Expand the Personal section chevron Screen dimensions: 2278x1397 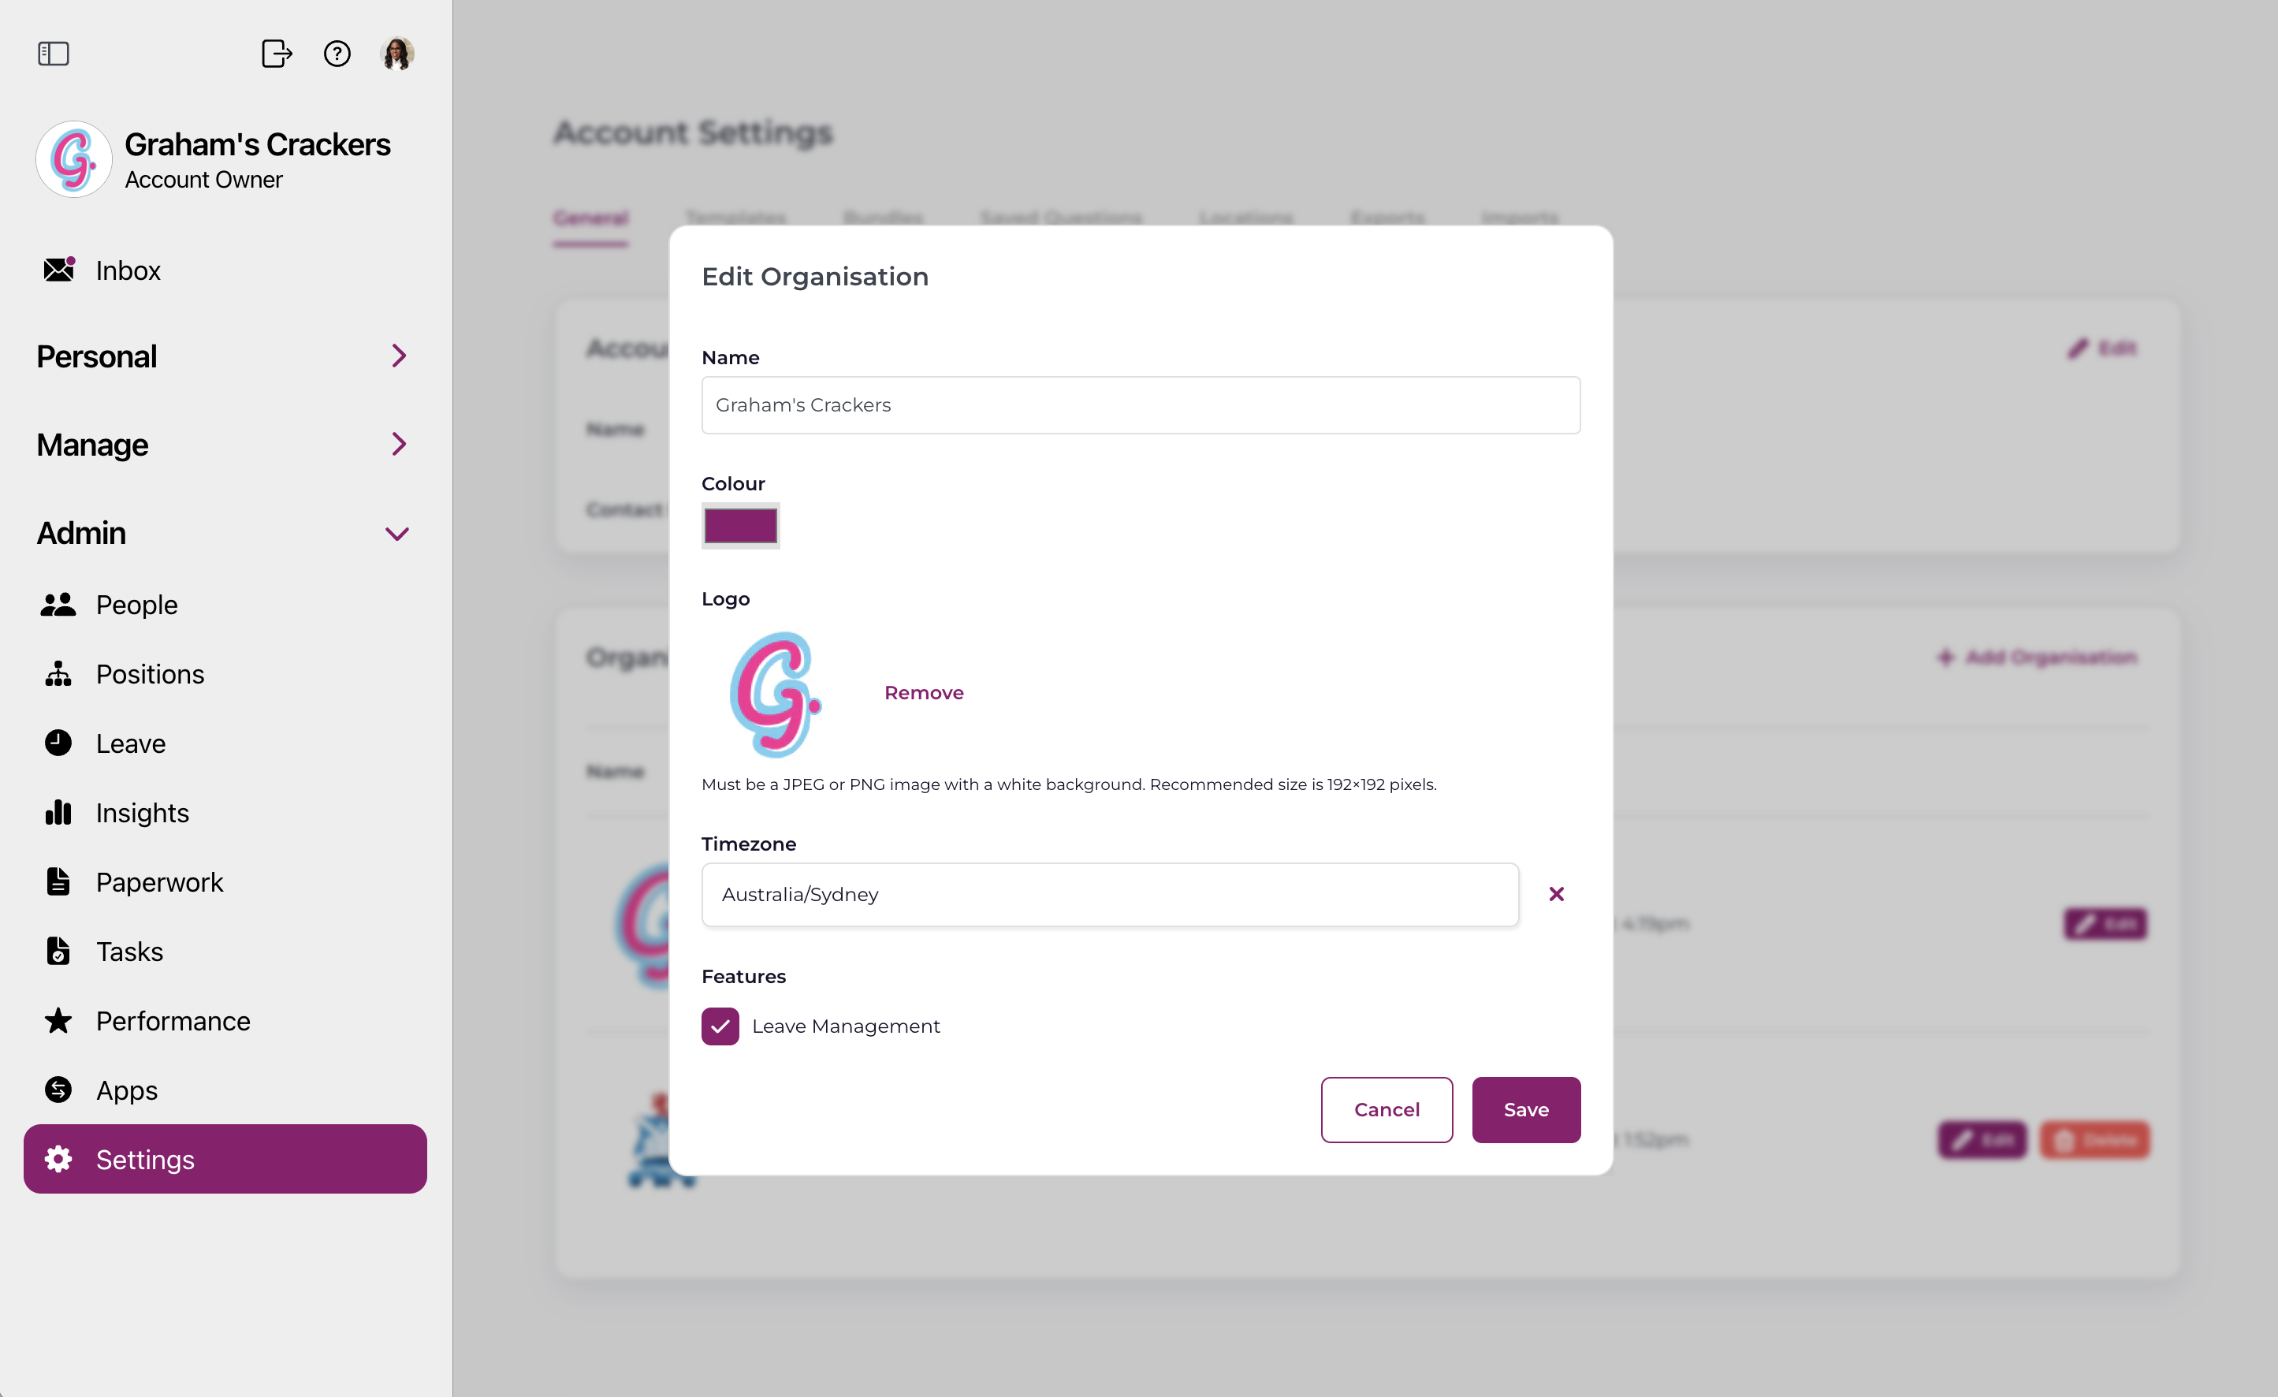(x=399, y=356)
